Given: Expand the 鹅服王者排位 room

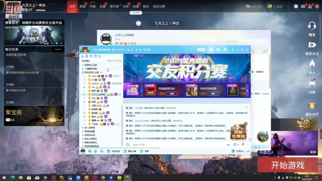Looking at the screenshot, I should (x=83, y=142).
